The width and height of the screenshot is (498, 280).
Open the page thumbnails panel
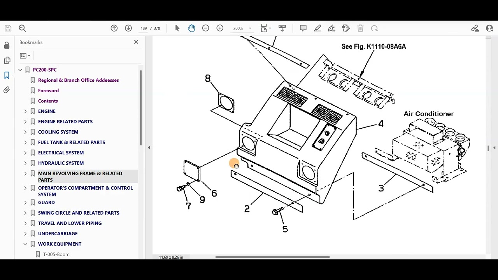tap(7, 60)
